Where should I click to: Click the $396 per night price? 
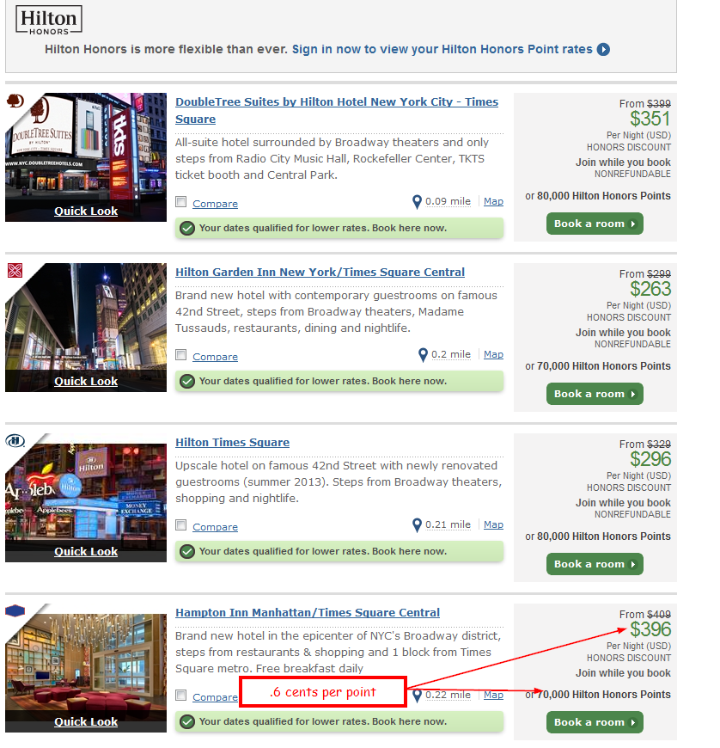tap(650, 629)
